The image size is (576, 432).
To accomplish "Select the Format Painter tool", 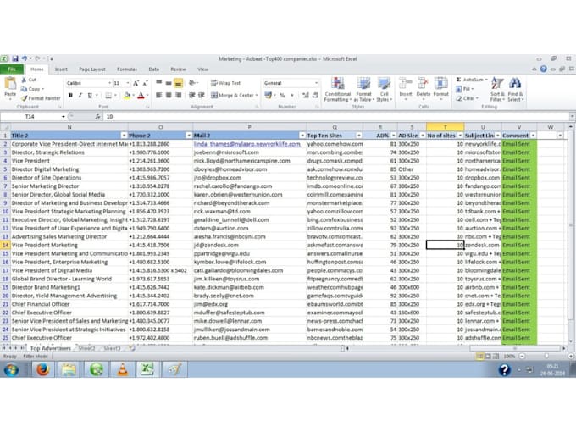I will [x=41, y=98].
